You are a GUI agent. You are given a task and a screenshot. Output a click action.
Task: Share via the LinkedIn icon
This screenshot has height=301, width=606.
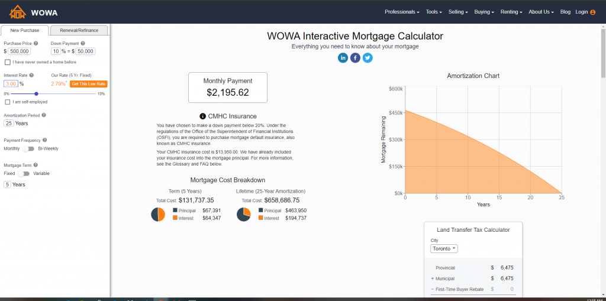[x=343, y=57]
